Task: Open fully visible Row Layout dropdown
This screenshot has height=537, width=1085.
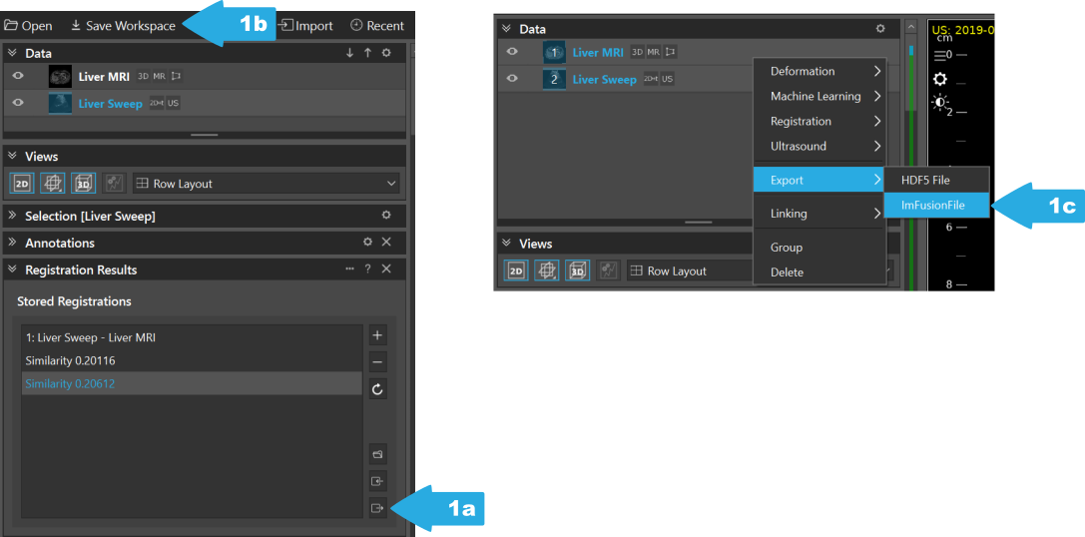Action: tap(267, 184)
